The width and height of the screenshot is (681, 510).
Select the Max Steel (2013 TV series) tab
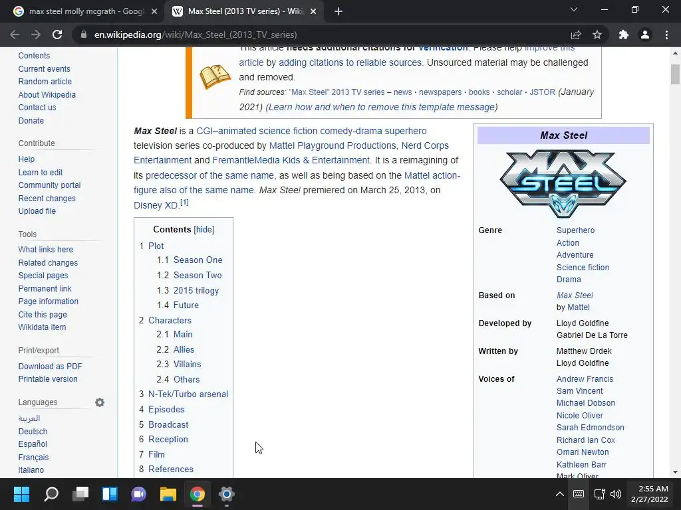coord(245,11)
